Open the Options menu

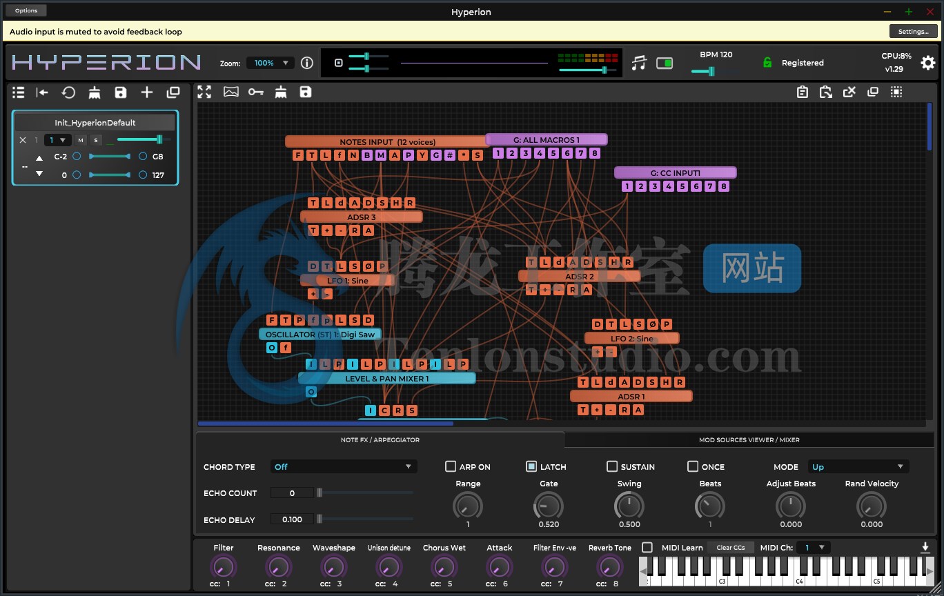26,10
